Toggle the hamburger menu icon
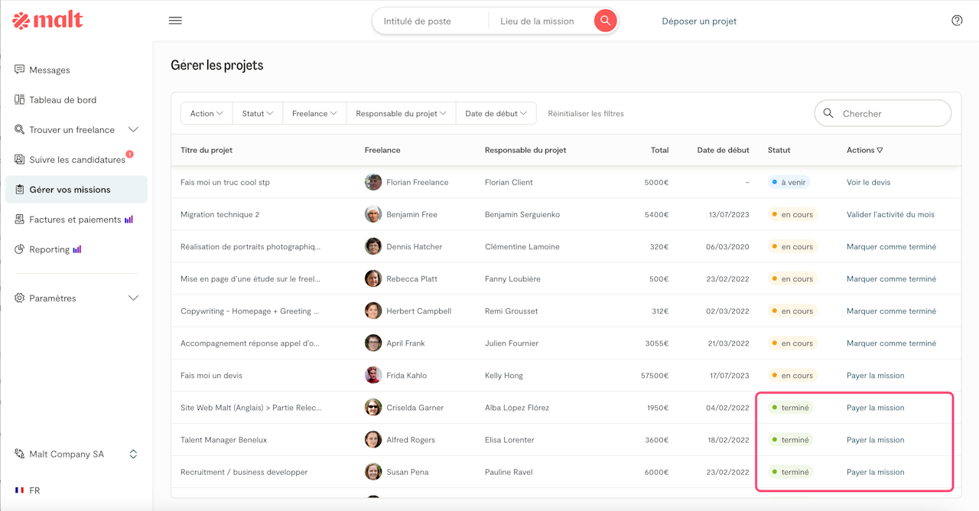This screenshot has height=511, width=979. 175,21
